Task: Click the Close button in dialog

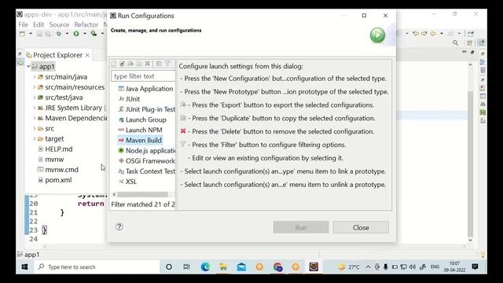Action: (x=361, y=227)
